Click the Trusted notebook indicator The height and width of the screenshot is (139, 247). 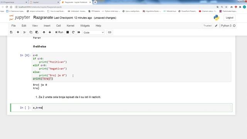pos(207,26)
